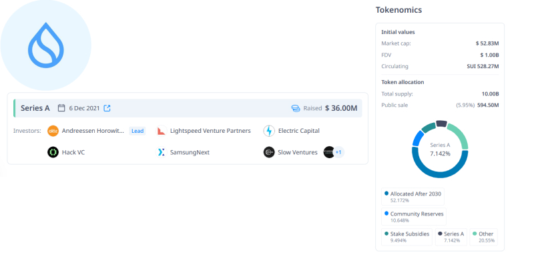
Task: Click the SamsungNext logo icon
Action: [161, 152]
